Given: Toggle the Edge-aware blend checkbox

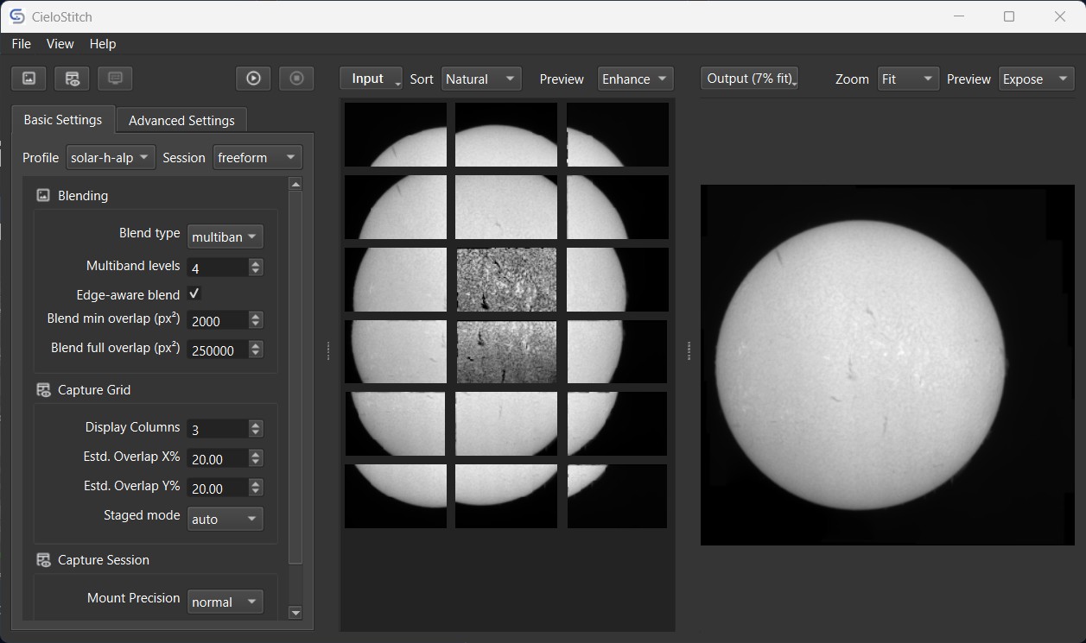Looking at the screenshot, I should (194, 294).
